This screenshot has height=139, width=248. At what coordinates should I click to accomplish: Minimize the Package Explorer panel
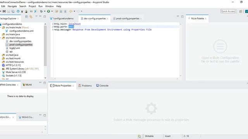(x=40, y=16)
